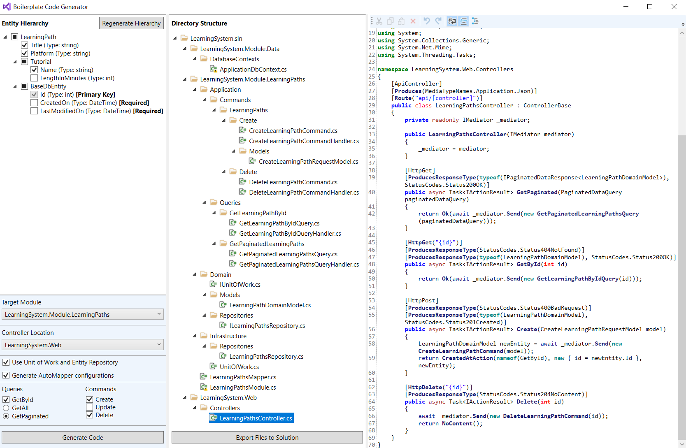Click the Regenerate Hierarchy button
Image resolution: width=686 pixels, height=448 pixels.
[x=131, y=23]
